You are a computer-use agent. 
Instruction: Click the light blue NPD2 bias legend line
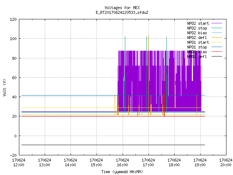point(217,32)
